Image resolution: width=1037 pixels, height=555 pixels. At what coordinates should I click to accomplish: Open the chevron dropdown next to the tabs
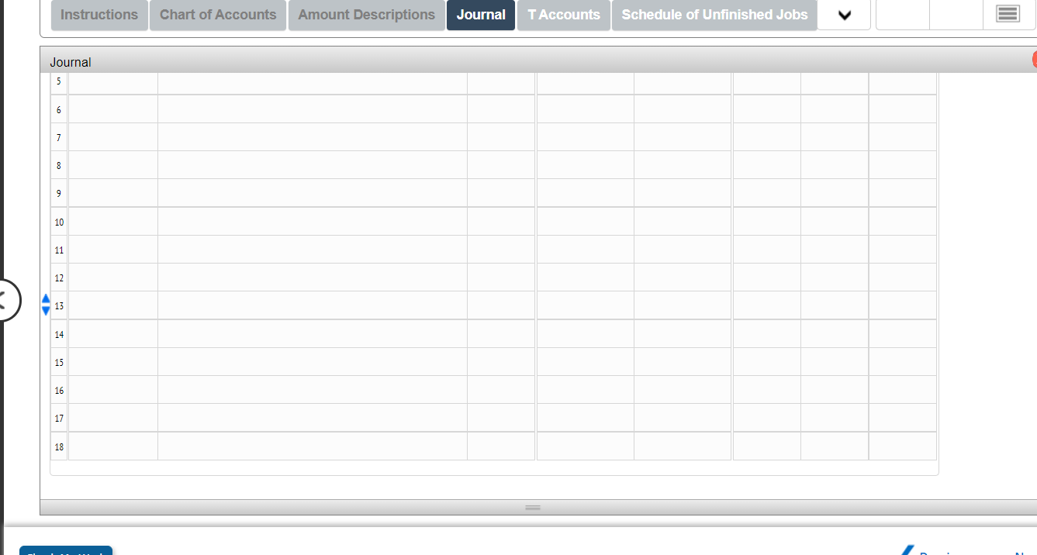pos(844,14)
